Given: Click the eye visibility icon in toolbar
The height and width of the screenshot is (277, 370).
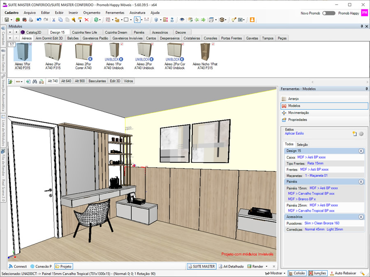Looking at the screenshot, I should pos(182,20).
